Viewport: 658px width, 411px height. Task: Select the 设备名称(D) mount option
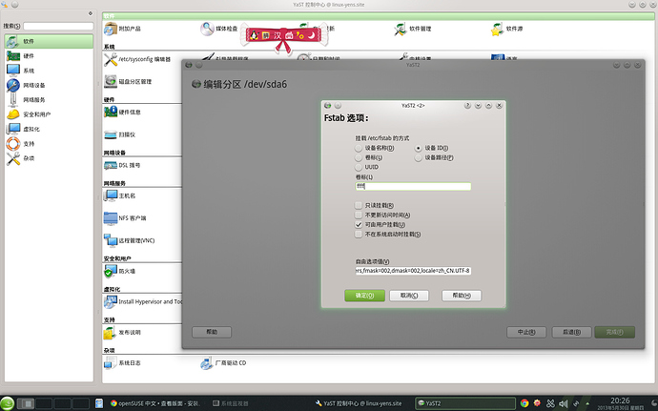375,148
